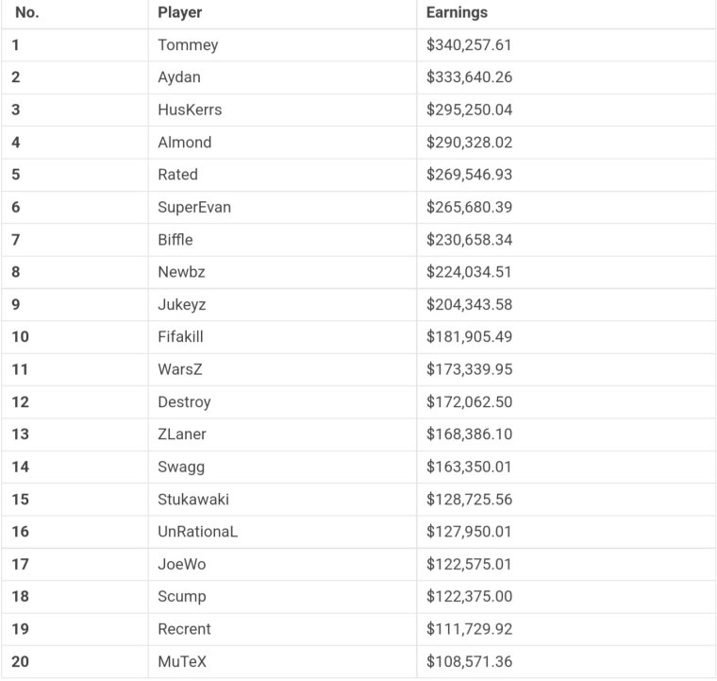Select the Destroy player name
Viewport: 717px width, 681px height.
184,402
